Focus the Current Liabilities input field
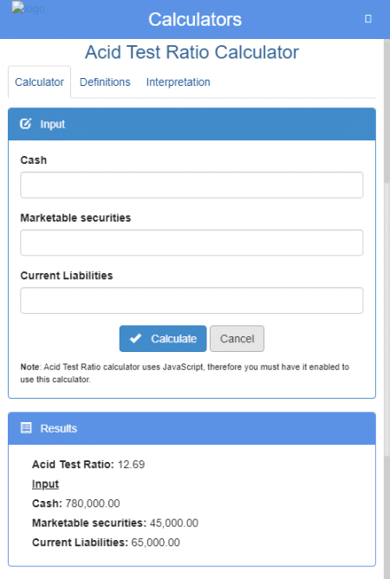The width and height of the screenshot is (390, 579). coord(192,300)
